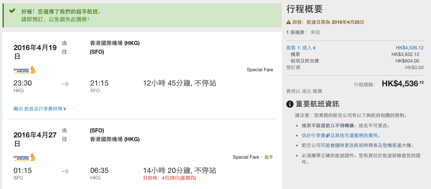Click external link icon beside 估計行李費

[x=328, y=135]
